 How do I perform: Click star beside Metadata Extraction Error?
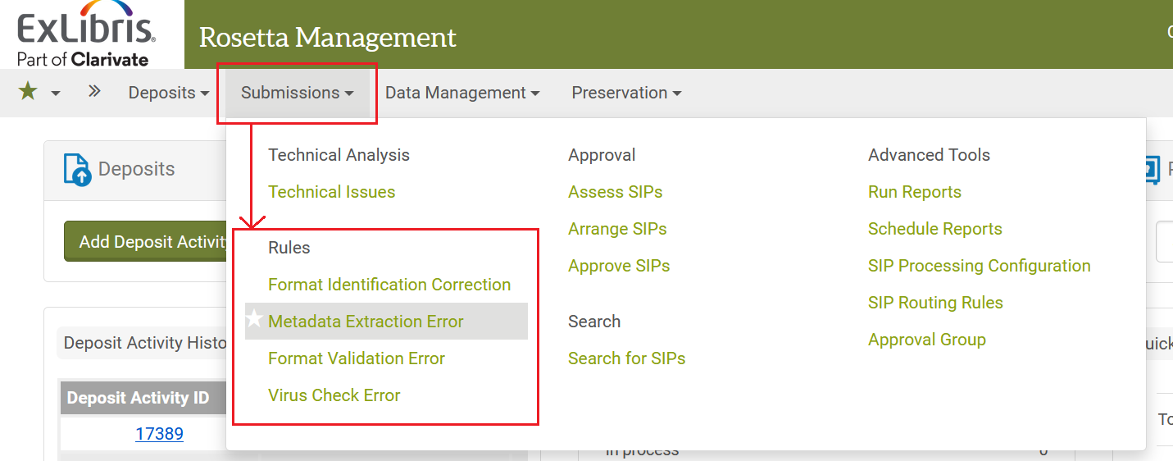[x=255, y=321]
